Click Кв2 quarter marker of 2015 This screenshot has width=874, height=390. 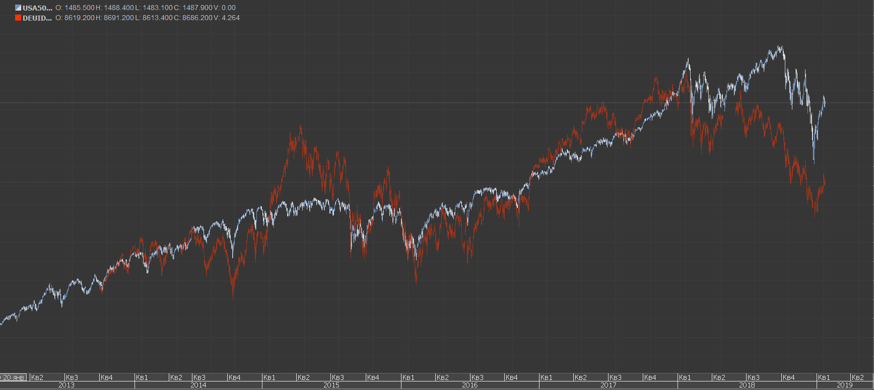(x=304, y=377)
